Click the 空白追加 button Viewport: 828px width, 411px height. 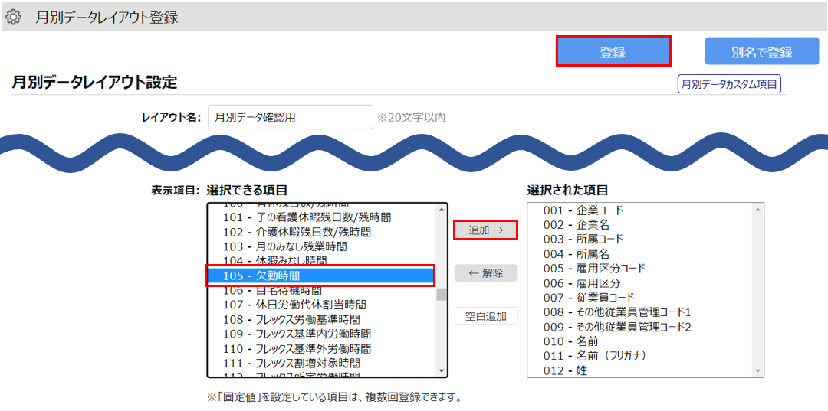(485, 316)
